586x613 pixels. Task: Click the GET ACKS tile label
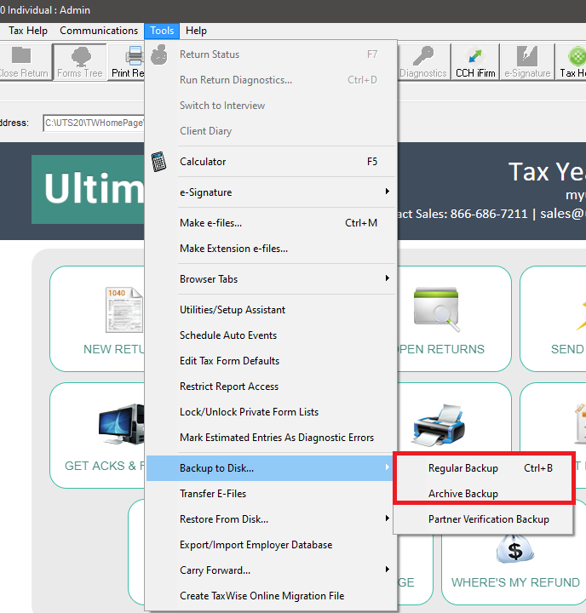pos(105,466)
